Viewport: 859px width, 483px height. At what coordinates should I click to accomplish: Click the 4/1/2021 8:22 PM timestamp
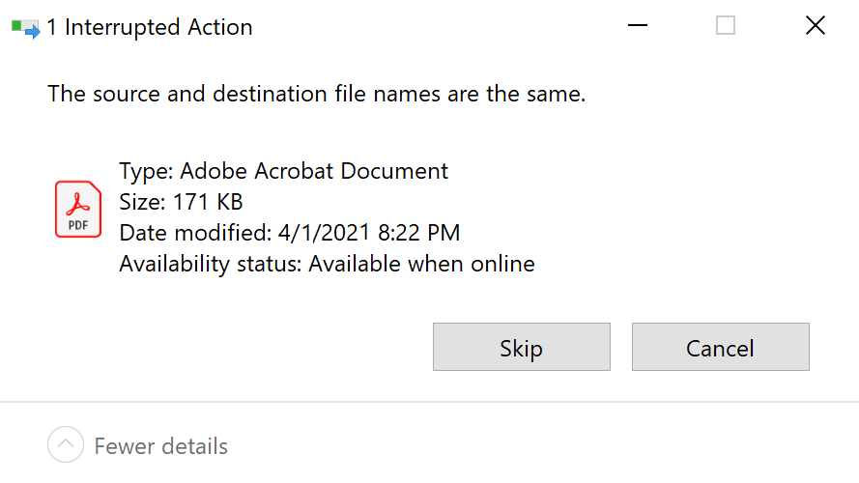click(368, 233)
